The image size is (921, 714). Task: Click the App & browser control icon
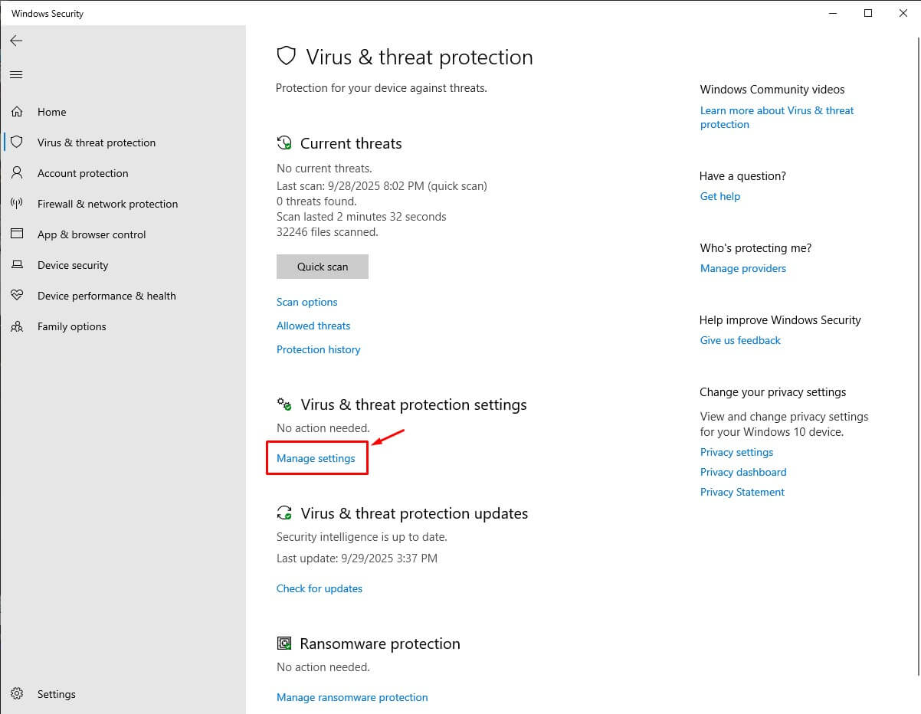pyautogui.click(x=17, y=234)
